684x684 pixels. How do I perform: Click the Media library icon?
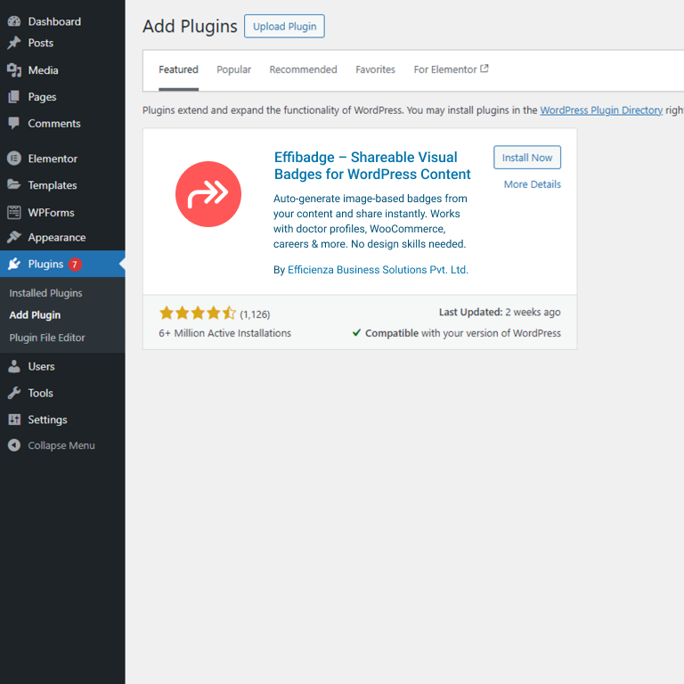[x=14, y=70]
